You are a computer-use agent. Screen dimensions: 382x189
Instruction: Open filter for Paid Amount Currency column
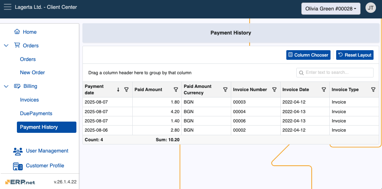point(225,89)
